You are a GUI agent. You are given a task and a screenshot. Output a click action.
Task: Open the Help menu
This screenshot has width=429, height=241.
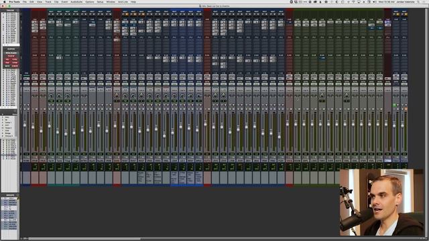pyautogui.click(x=133, y=2)
